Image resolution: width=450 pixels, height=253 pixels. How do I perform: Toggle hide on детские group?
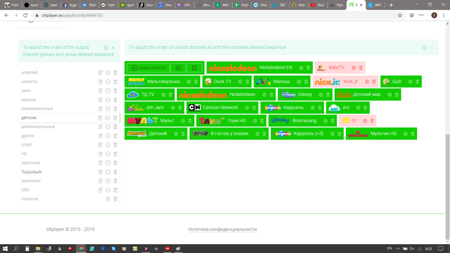pyautogui.click(x=108, y=118)
